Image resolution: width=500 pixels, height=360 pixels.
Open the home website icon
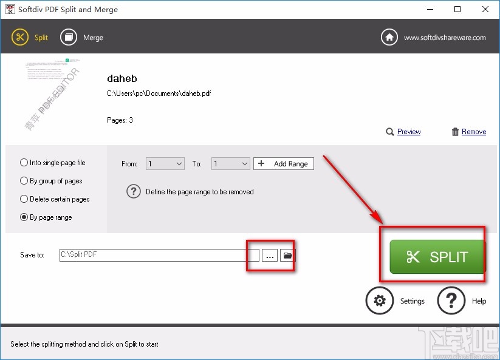[x=389, y=37]
